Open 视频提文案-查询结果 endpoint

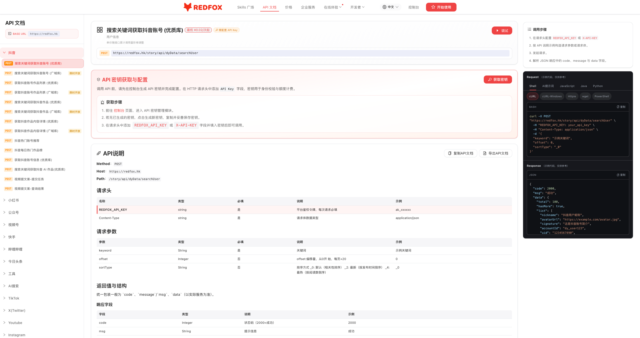(x=42, y=189)
